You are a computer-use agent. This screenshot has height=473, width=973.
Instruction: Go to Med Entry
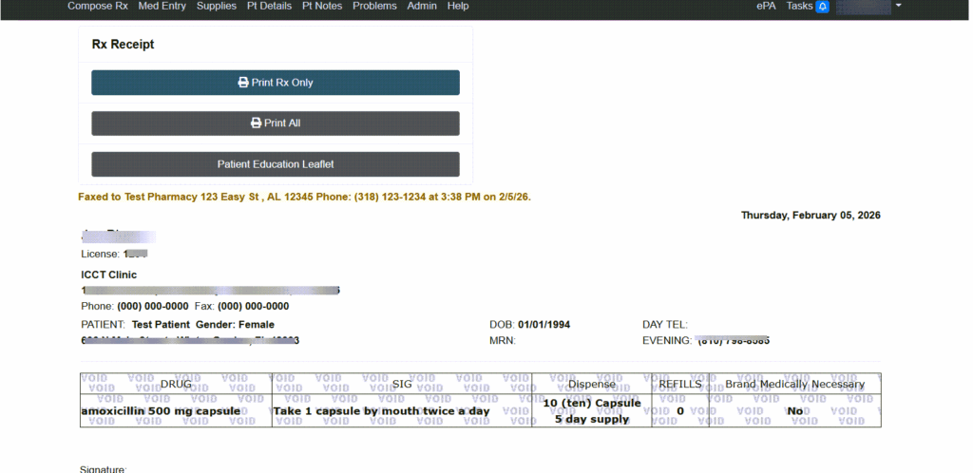tap(162, 6)
